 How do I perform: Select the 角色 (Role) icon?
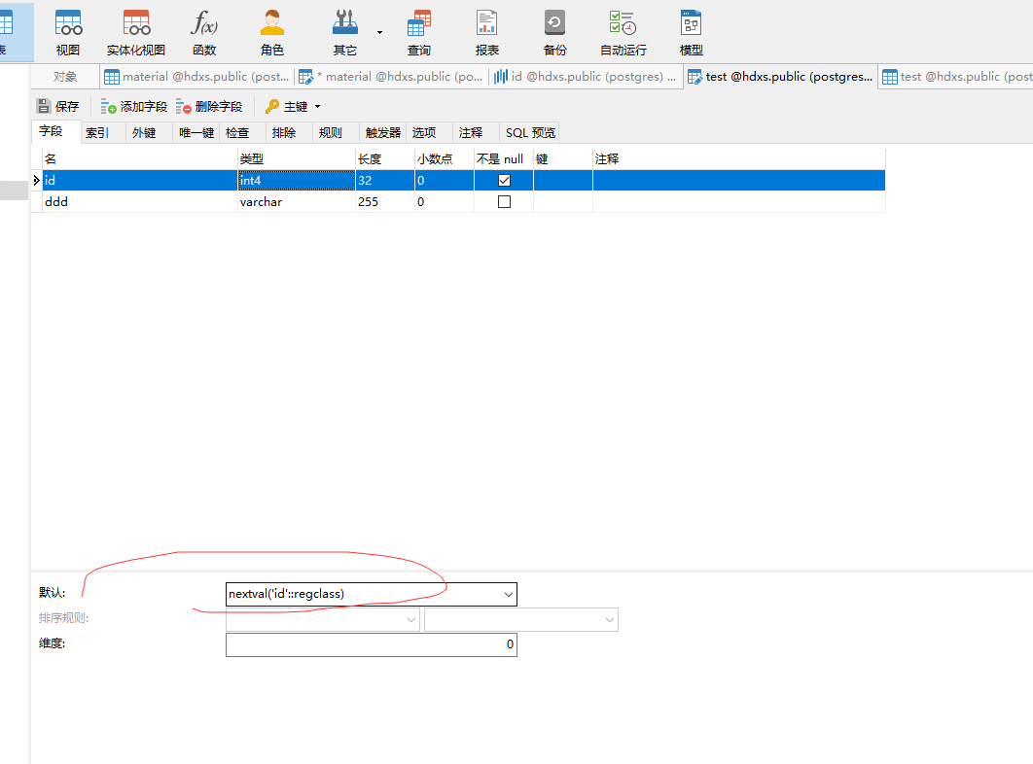point(272,32)
